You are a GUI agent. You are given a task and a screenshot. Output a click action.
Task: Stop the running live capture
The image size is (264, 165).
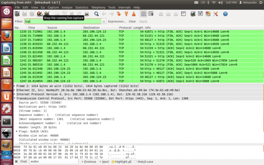pyautogui.click(x=39, y=14)
